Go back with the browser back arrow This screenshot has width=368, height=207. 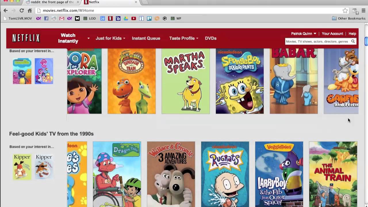click(x=6, y=10)
